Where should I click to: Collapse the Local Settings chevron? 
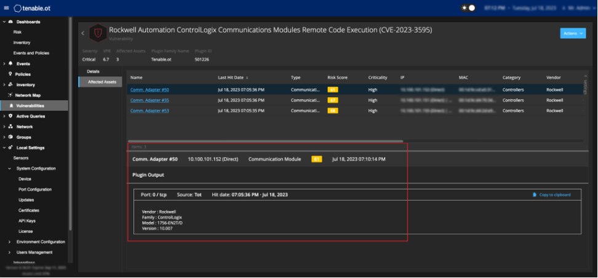click(4, 148)
